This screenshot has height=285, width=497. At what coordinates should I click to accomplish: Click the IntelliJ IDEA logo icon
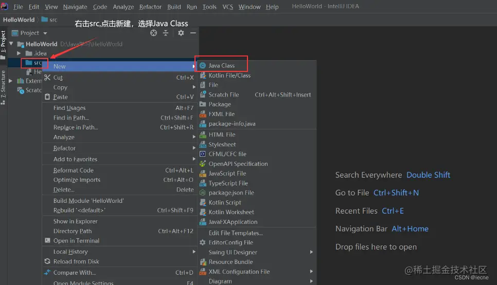[x=5, y=6]
